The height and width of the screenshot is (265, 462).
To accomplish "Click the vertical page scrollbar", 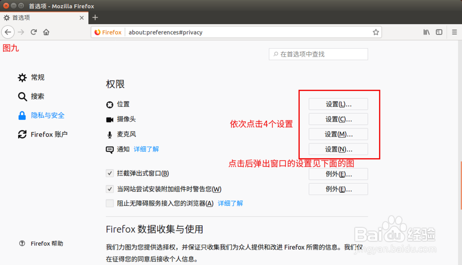I will tap(460, 185).
